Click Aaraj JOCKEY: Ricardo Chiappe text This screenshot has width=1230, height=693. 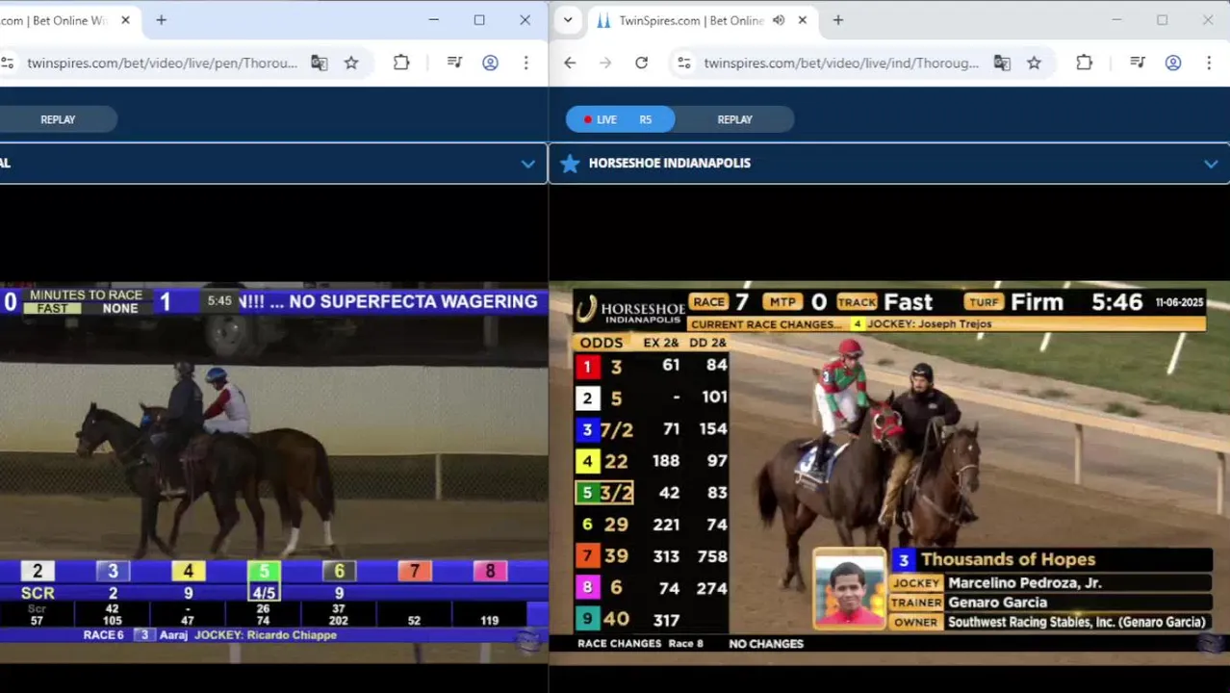(247, 635)
